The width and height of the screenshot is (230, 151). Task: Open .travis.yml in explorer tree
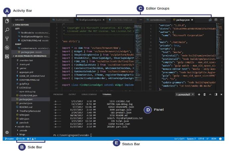[x=31, y=64]
